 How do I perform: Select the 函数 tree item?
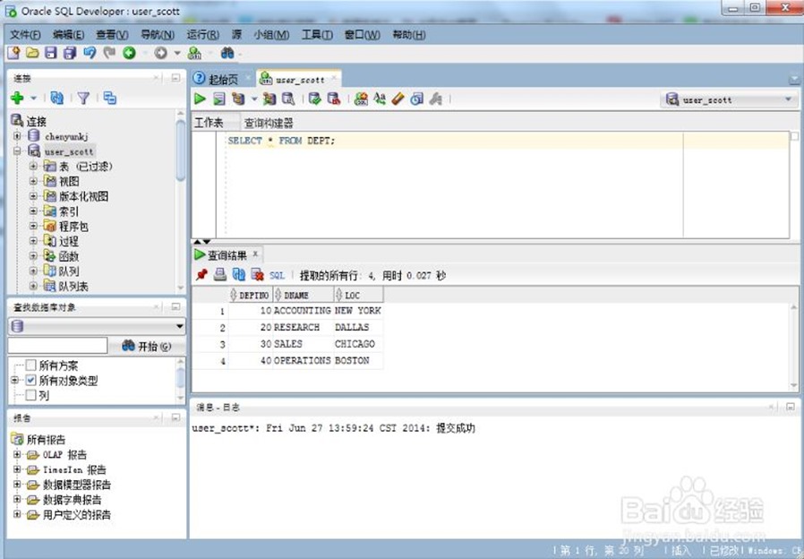click(x=69, y=256)
